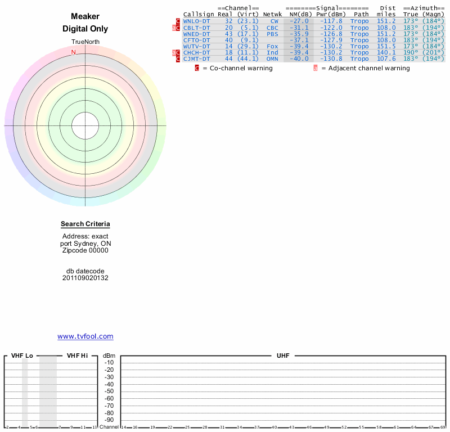Visit the www.tvfool.com link
The width and height of the screenshot is (450, 432).
tap(85, 336)
